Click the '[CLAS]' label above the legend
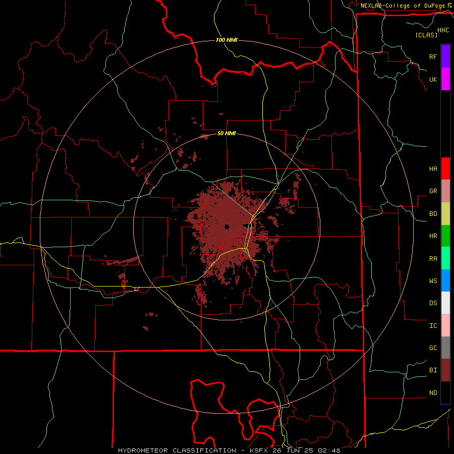This screenshot has height=454, width=454. (426, 35)
